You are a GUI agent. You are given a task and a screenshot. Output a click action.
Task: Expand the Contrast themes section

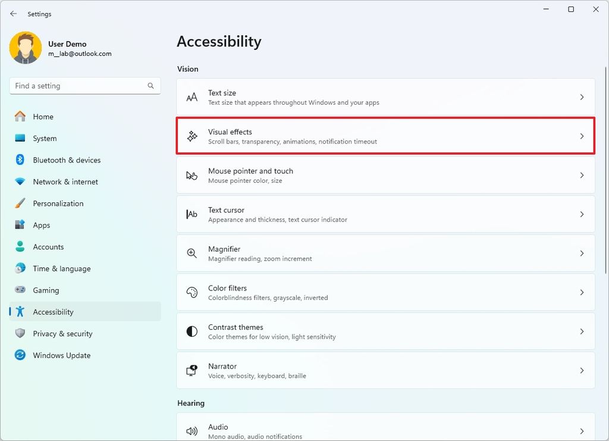(x=385, y=331)
